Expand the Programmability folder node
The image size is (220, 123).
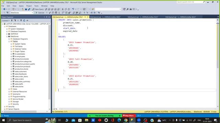9,96
